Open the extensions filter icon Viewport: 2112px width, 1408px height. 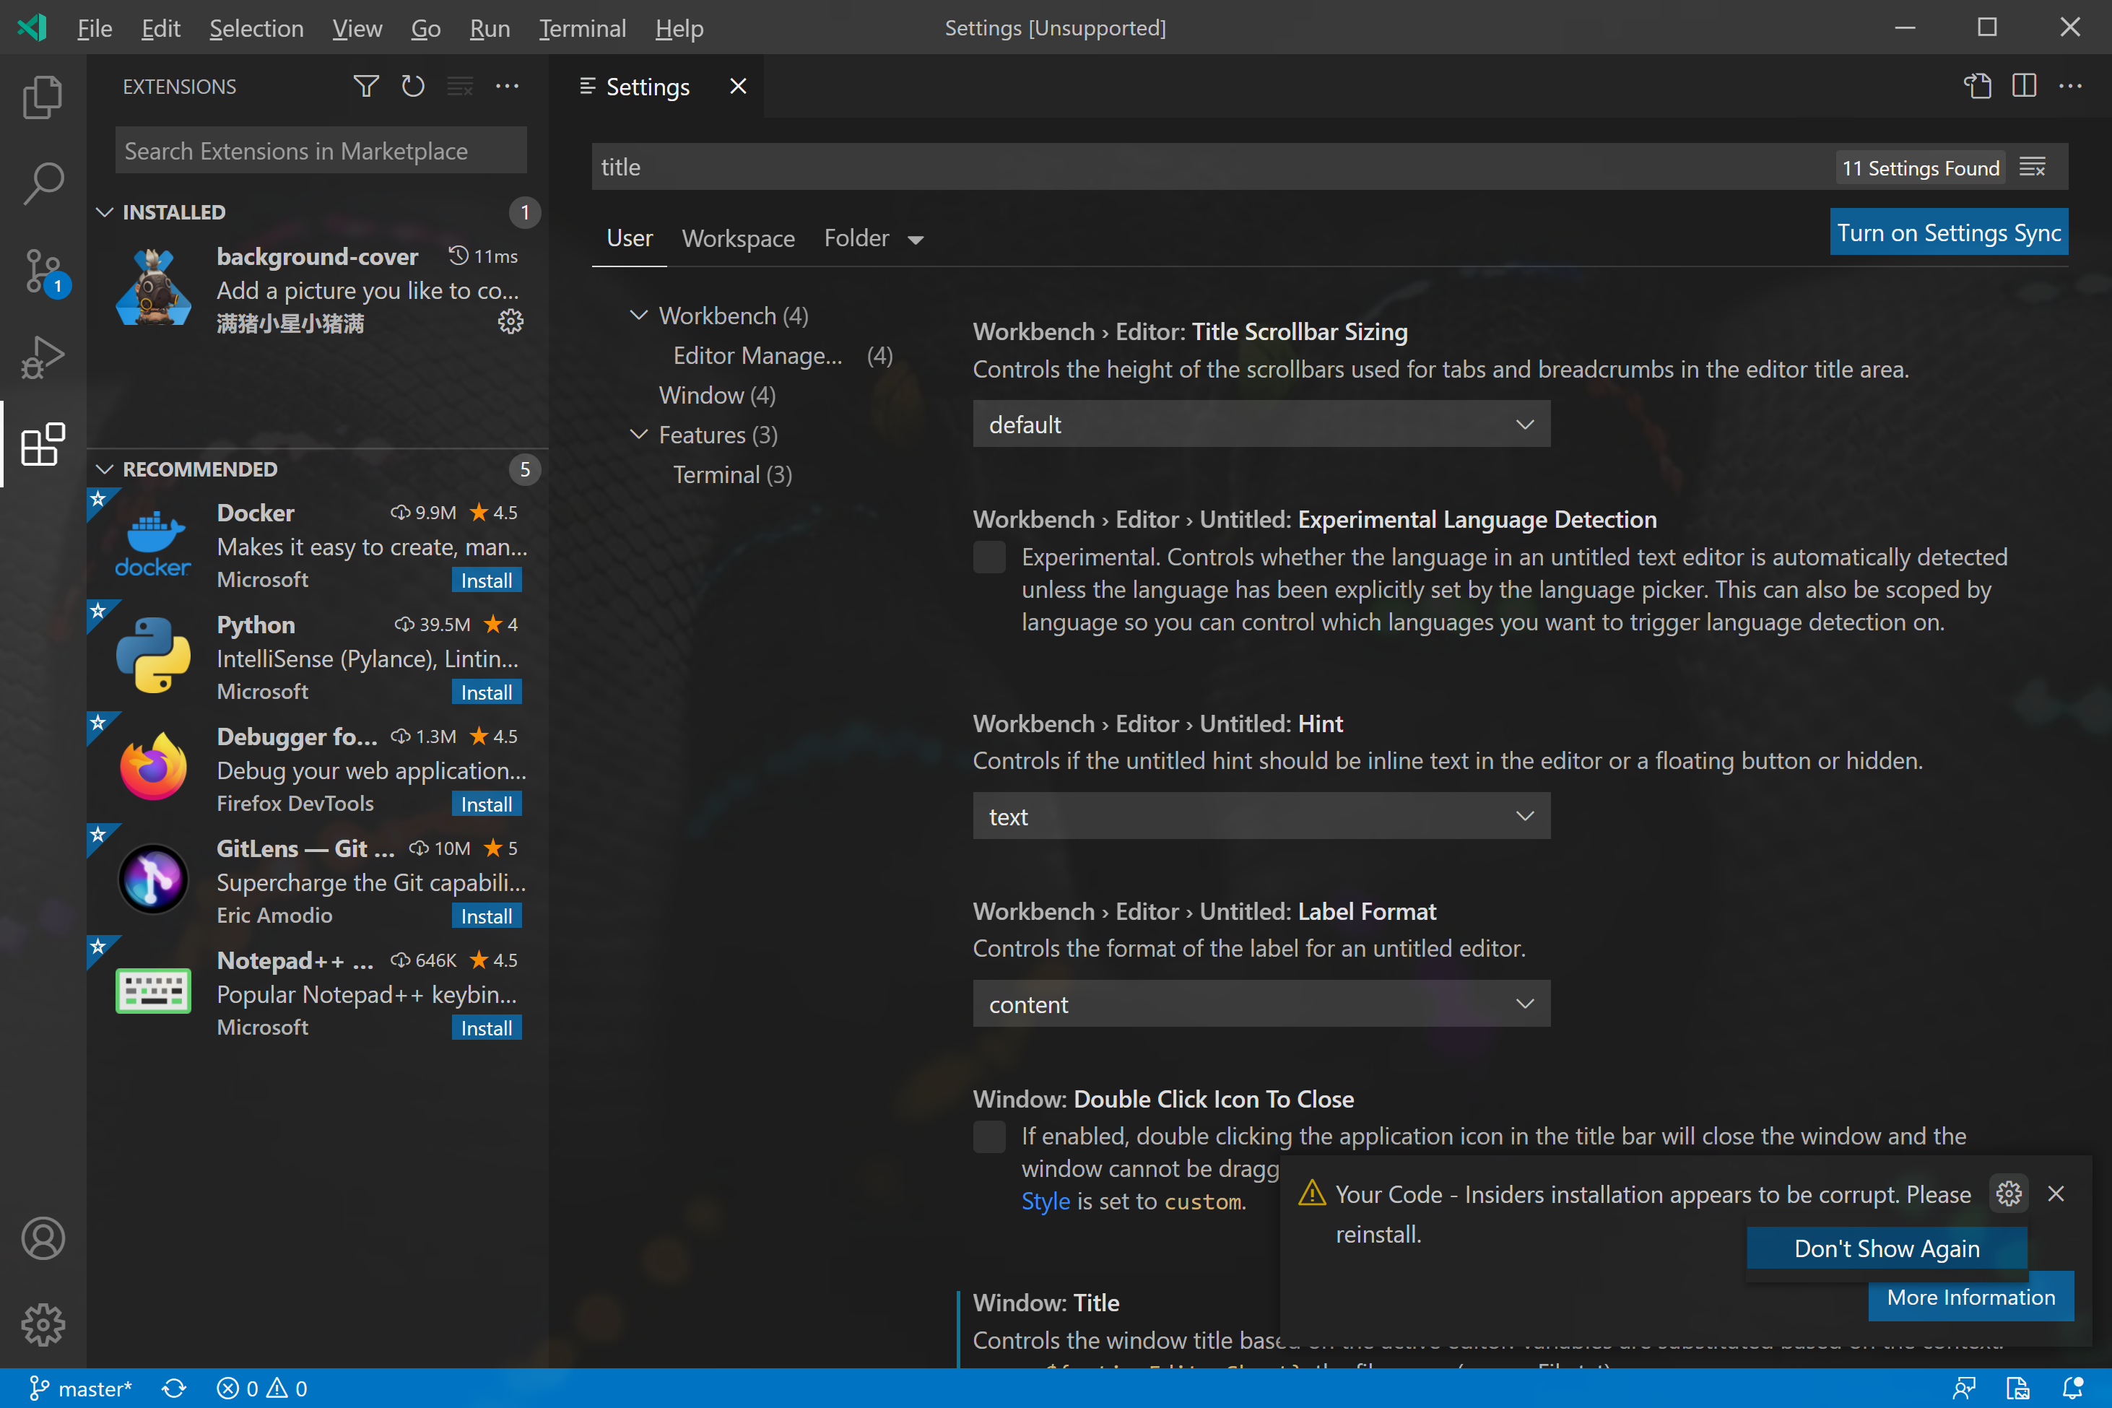tap(365, 85)
